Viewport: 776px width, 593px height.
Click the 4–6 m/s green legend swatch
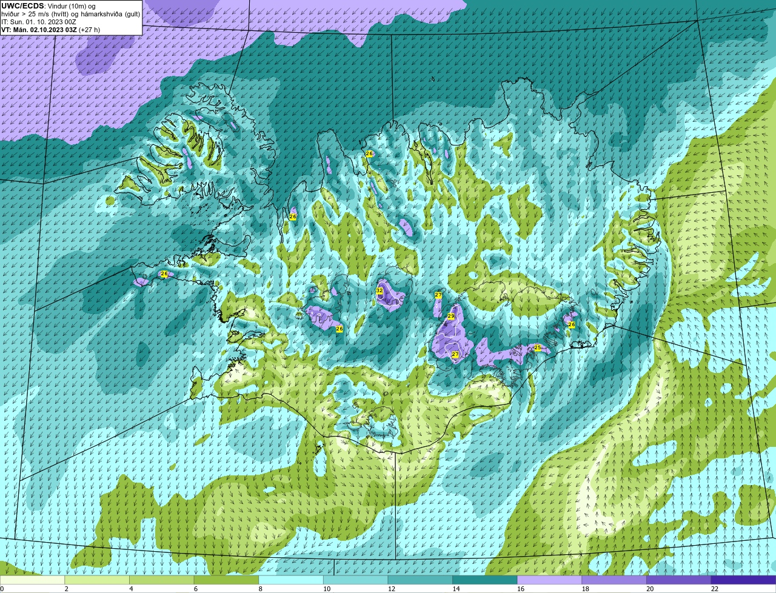pyautogui.click(x=162, y=580)
